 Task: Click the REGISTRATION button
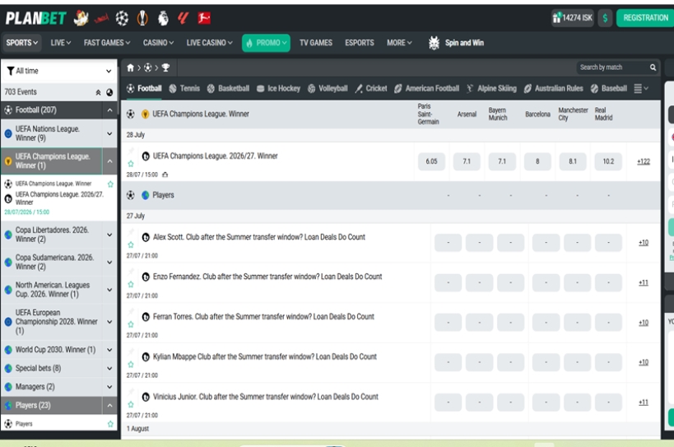tap(645, 18)
